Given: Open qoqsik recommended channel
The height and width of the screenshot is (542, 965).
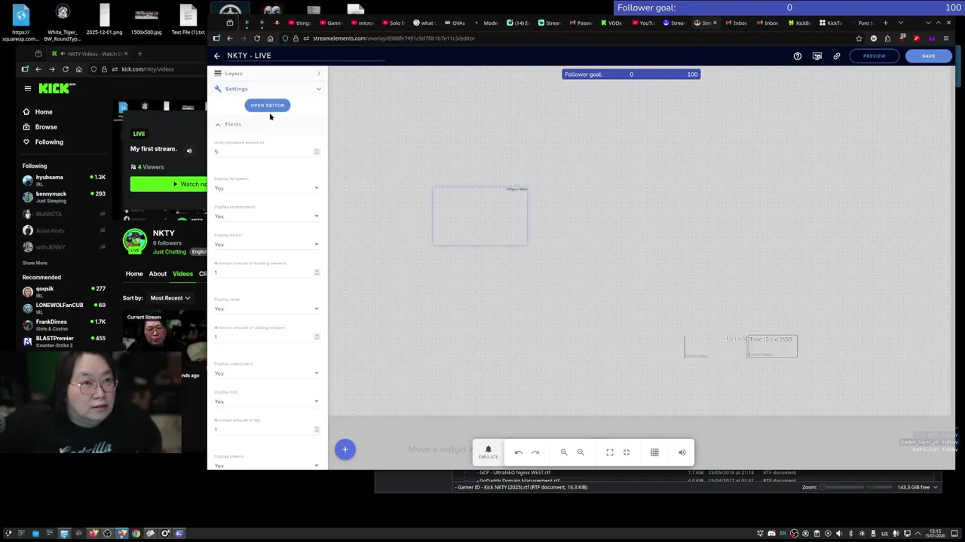Looking at the screenshot, I should (64, 291).
